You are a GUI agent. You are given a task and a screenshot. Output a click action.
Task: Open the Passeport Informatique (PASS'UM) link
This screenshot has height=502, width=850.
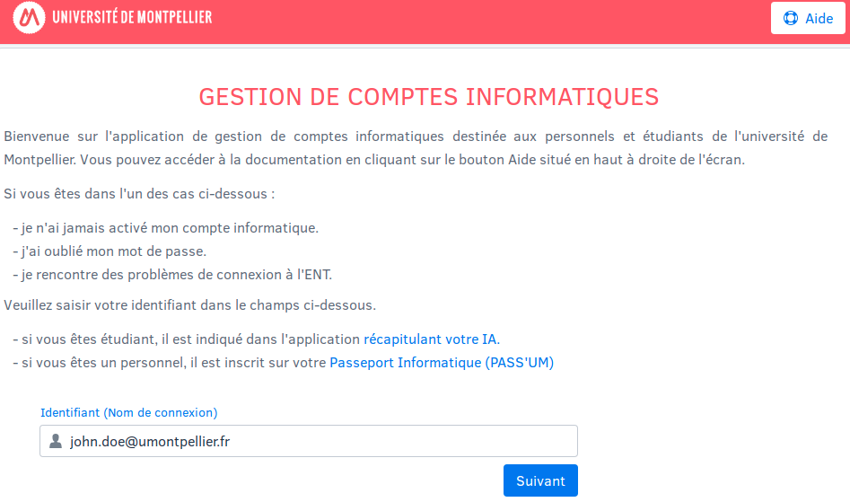[x=442, y=363]
